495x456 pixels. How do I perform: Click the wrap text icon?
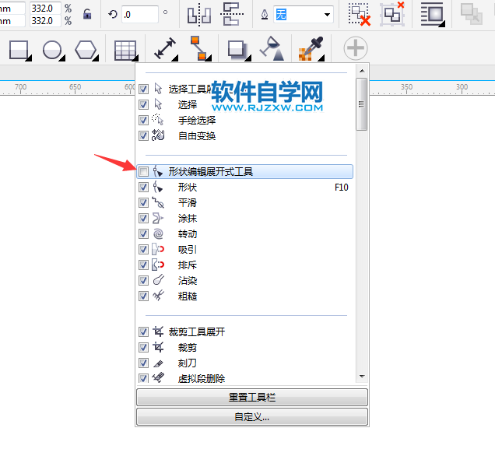[433, 14]
